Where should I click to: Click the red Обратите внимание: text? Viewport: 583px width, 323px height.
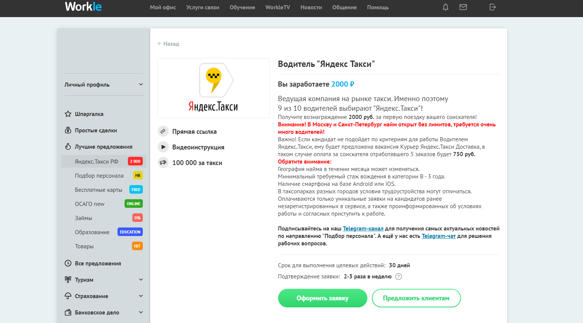(x=305, y=162)
